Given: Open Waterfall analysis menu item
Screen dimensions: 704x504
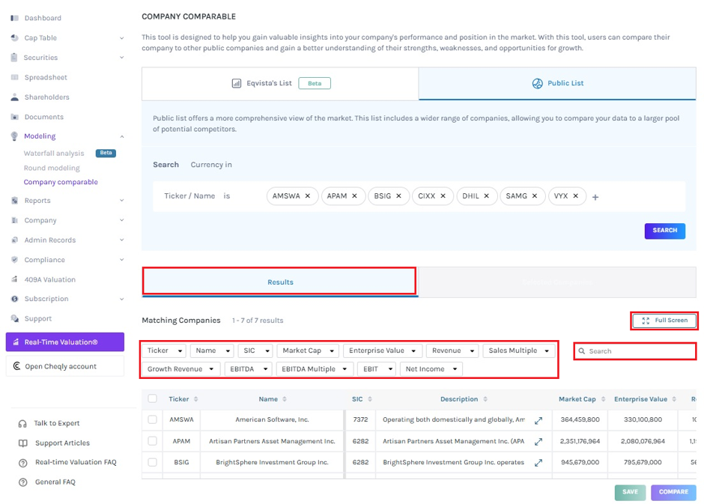Looking at the screenshot, I should pyautogui.click(x=54, y=154).
